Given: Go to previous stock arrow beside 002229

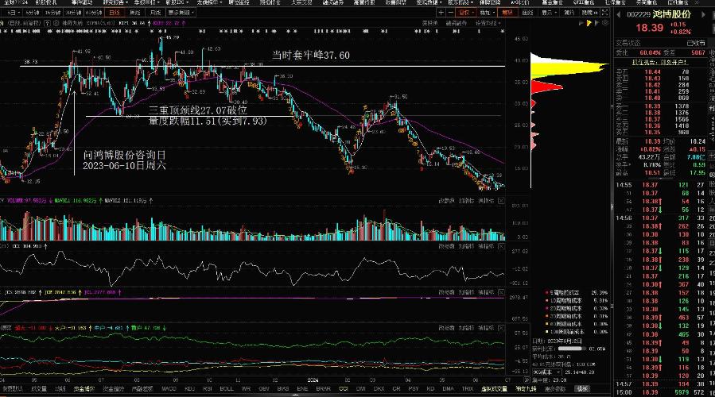Looking at the screenshot, I should pyautogui.click(x=619, y=14).
